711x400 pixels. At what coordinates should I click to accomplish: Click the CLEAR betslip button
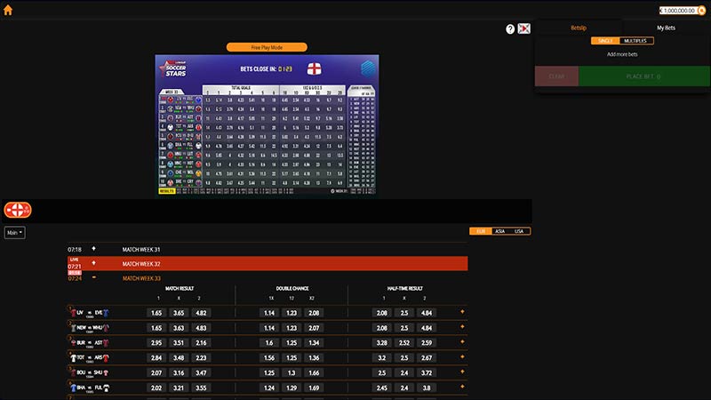(556, 76)
